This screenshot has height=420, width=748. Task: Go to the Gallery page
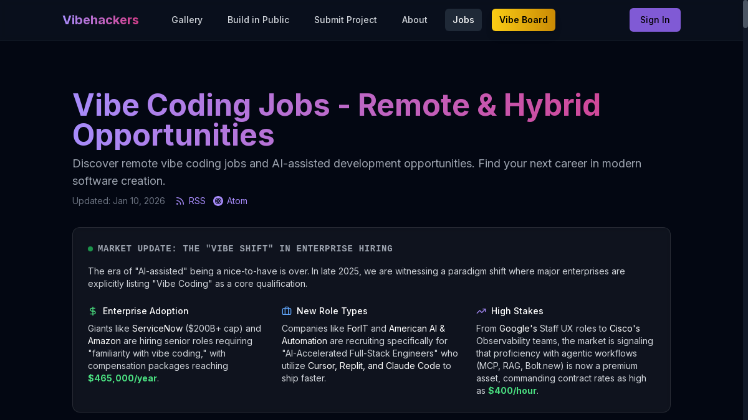pos(187,20)
